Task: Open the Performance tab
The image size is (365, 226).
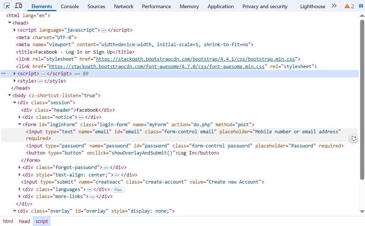Action: coord(156,7)
